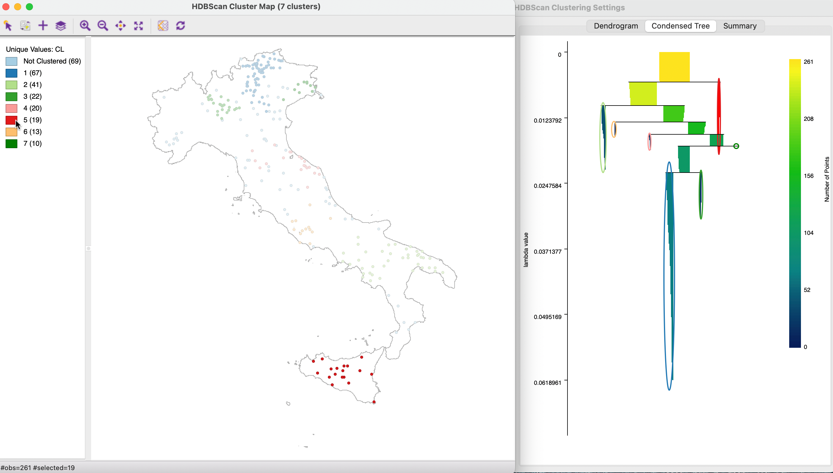Select the zoom out magnifier tool
The image size is (833, 473).
pyautogui.click(x=103, y=26)
